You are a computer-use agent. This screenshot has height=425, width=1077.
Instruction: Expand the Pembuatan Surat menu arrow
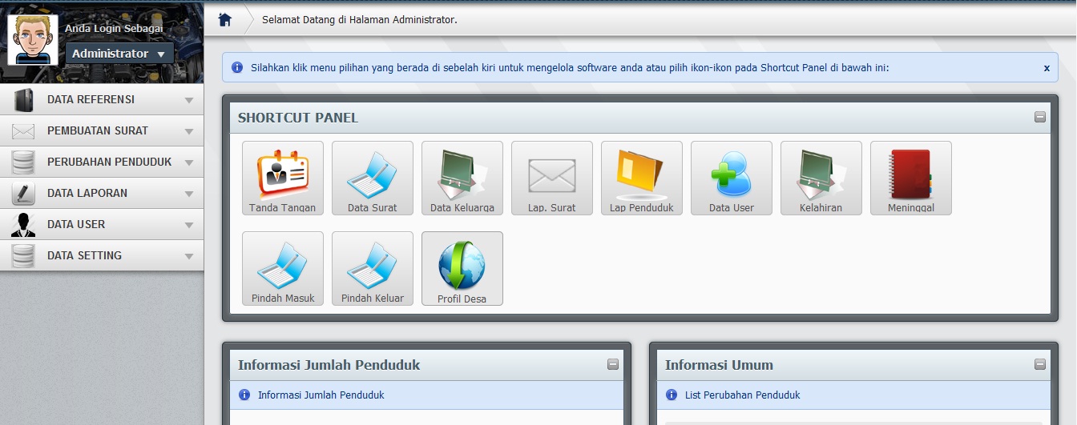pyautogui.click(x=189, y=132)
